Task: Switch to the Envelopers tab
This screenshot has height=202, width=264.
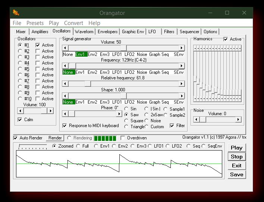Action: click(x=107, y=32)
